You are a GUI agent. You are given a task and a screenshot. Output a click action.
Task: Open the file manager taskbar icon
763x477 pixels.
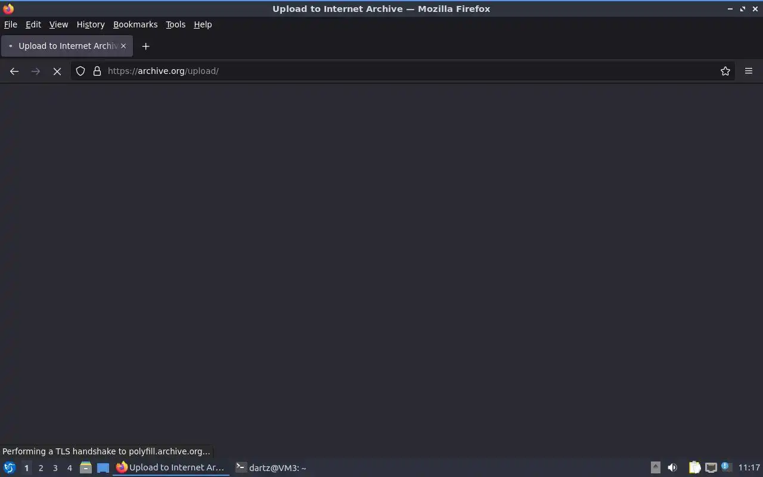pos(86,467)
